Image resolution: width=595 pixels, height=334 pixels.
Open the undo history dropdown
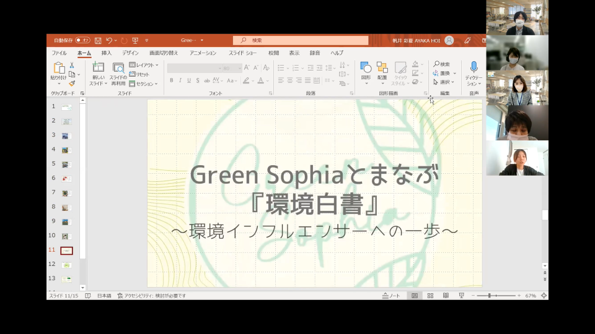pyautogui.click(x=115, y=40)
